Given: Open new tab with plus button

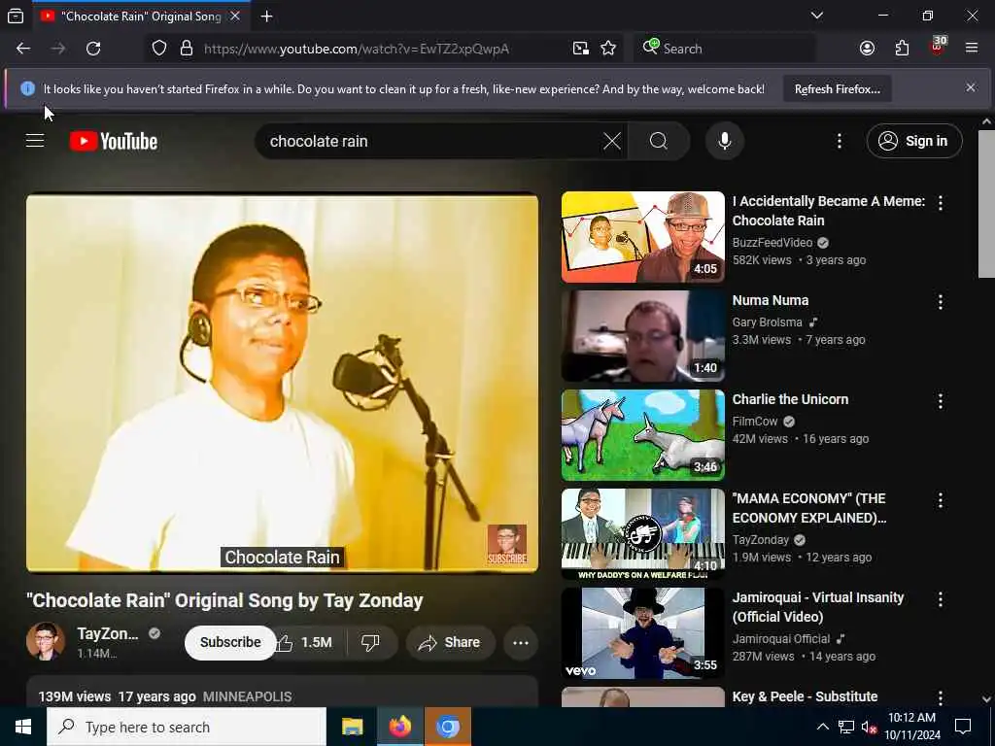Looking at the screenshot, I should pos(266,17).
